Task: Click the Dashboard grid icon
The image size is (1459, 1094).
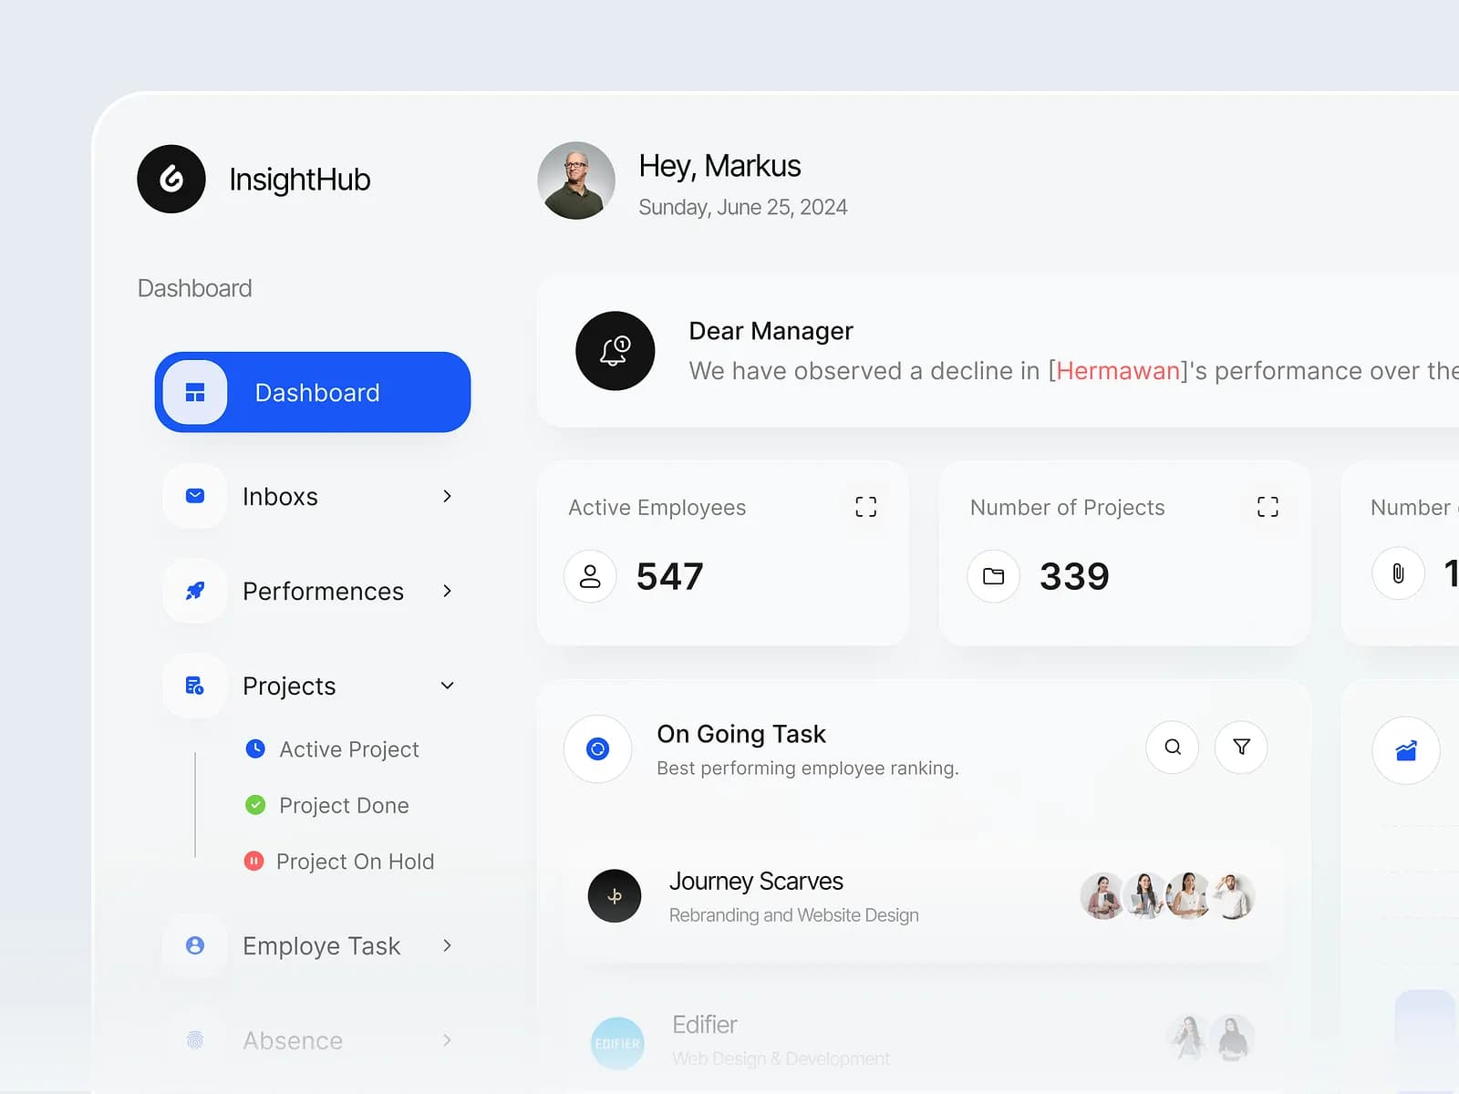Action: (x=195, y=392)
